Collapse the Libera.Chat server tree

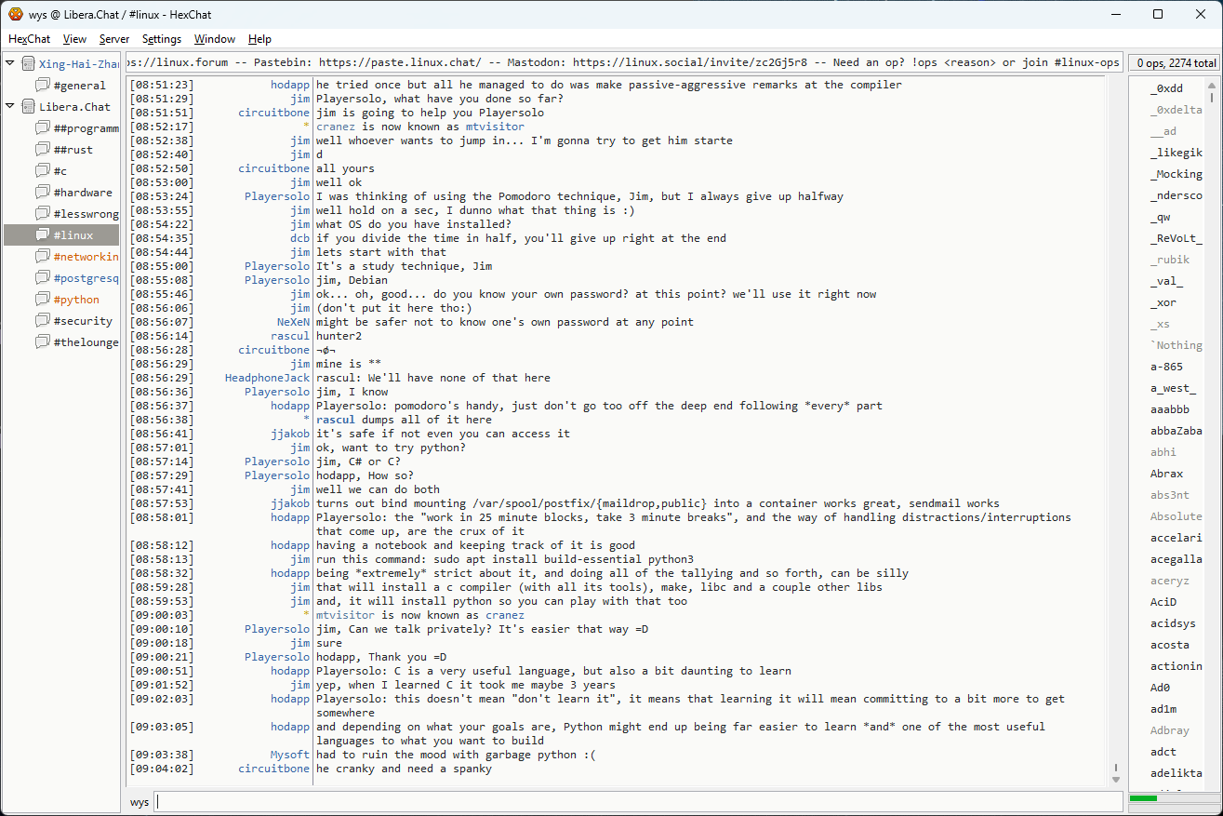tap(10, 107)
